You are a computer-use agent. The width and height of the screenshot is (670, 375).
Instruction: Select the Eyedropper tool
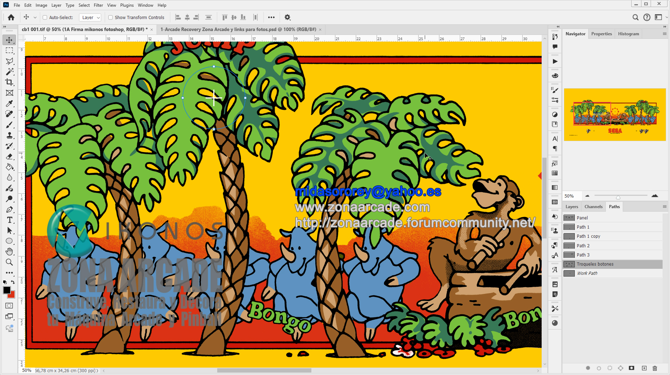pos(10,103)
